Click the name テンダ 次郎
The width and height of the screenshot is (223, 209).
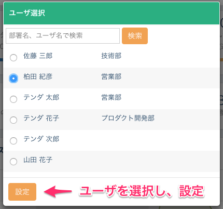pos(41,139)
